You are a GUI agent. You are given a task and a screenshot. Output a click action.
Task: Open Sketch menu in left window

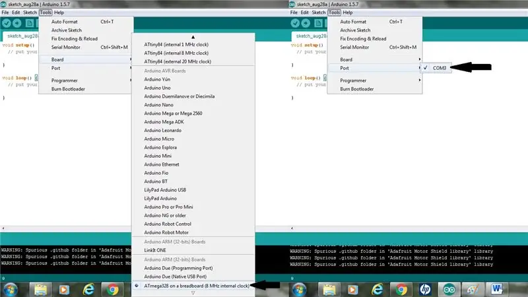(x=30, y=13)
